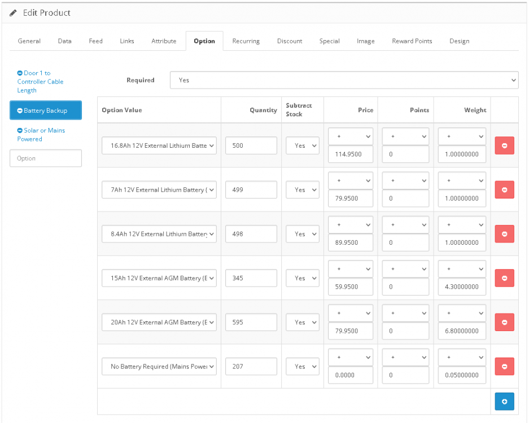The image size is (529, 423).
Task: Remove the 7Ah Lithium Battery option row
Action: coord(504,190)
